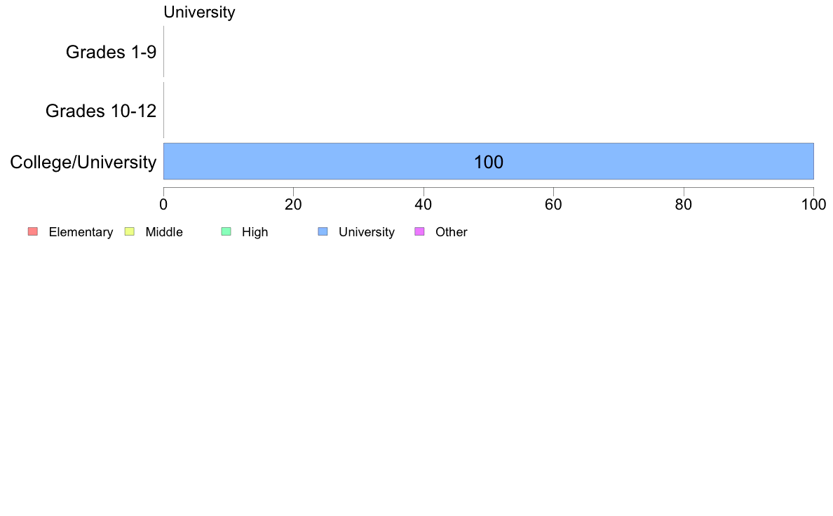833x516 pixels.
Task: Click the 0 tick on x-axis
Action: coord(163,205)
